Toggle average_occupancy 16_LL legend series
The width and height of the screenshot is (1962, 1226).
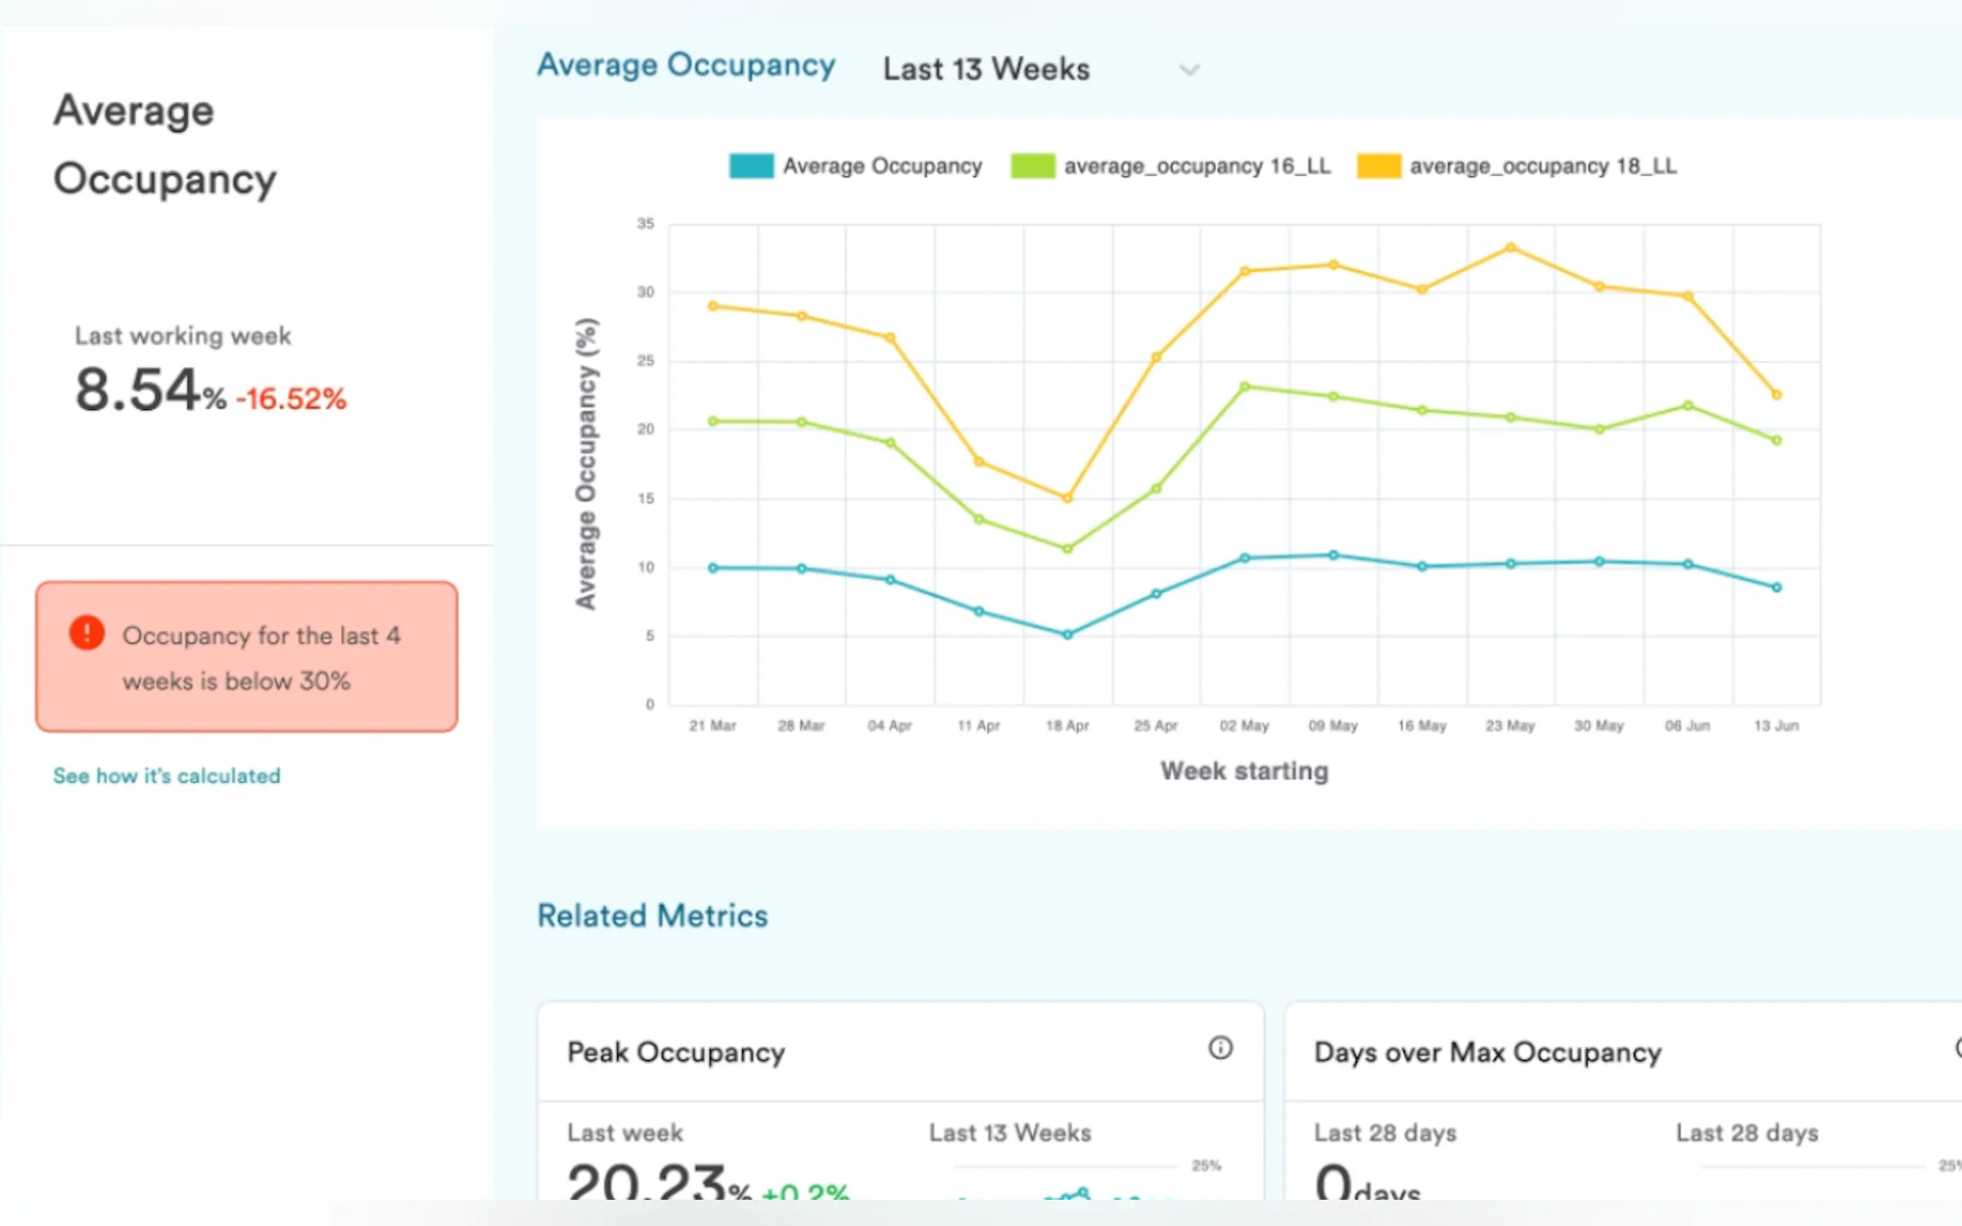click(1197, 166)
